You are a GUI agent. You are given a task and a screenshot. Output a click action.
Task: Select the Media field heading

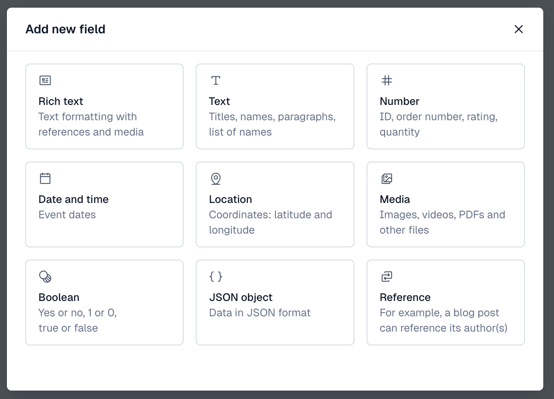[395, 199]
